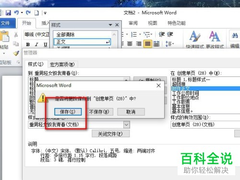Open the undo history dropdown arrow

[x=22, y=12]
